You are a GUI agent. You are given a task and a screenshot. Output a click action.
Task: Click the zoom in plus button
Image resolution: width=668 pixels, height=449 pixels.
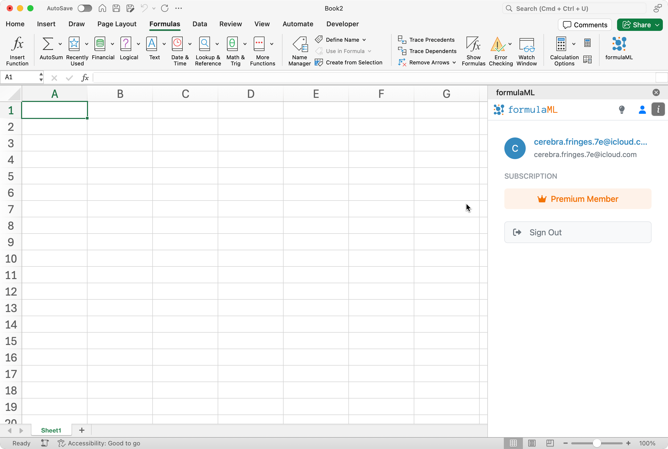click(628, 443)
